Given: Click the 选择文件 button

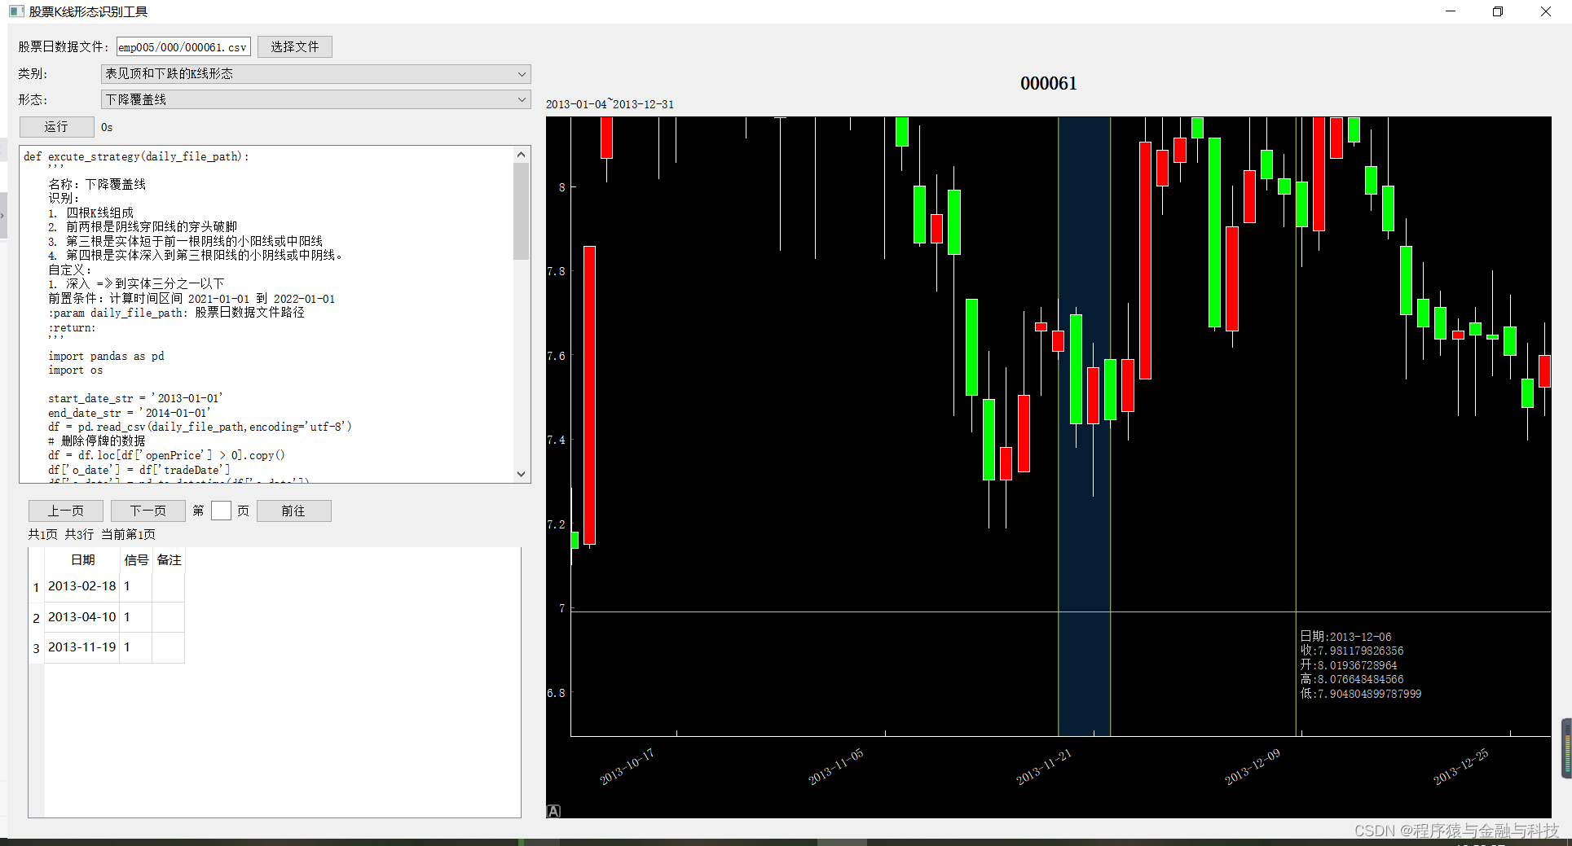Looking at the screenshot, I should pyautogui.click(x=295, y=47).
